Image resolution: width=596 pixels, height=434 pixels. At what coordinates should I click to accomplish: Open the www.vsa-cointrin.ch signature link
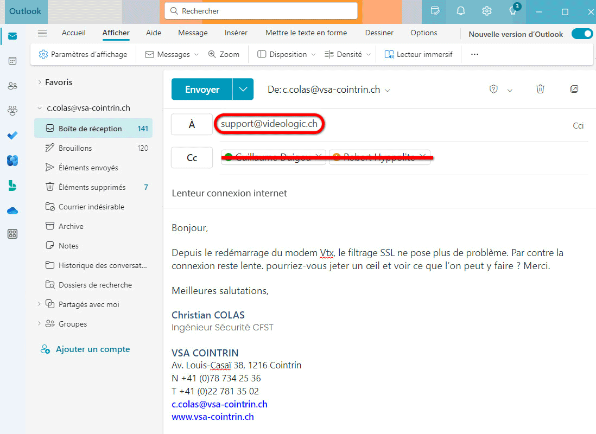213,417
